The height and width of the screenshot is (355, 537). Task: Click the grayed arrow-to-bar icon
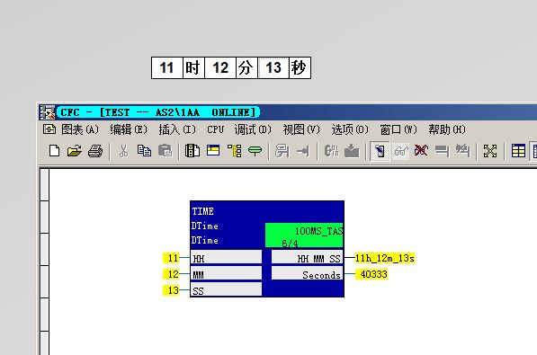[x=303, y=151]
